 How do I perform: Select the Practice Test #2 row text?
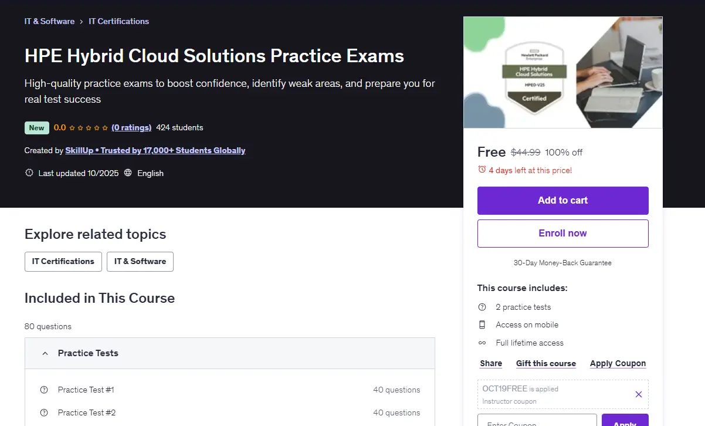87,413
